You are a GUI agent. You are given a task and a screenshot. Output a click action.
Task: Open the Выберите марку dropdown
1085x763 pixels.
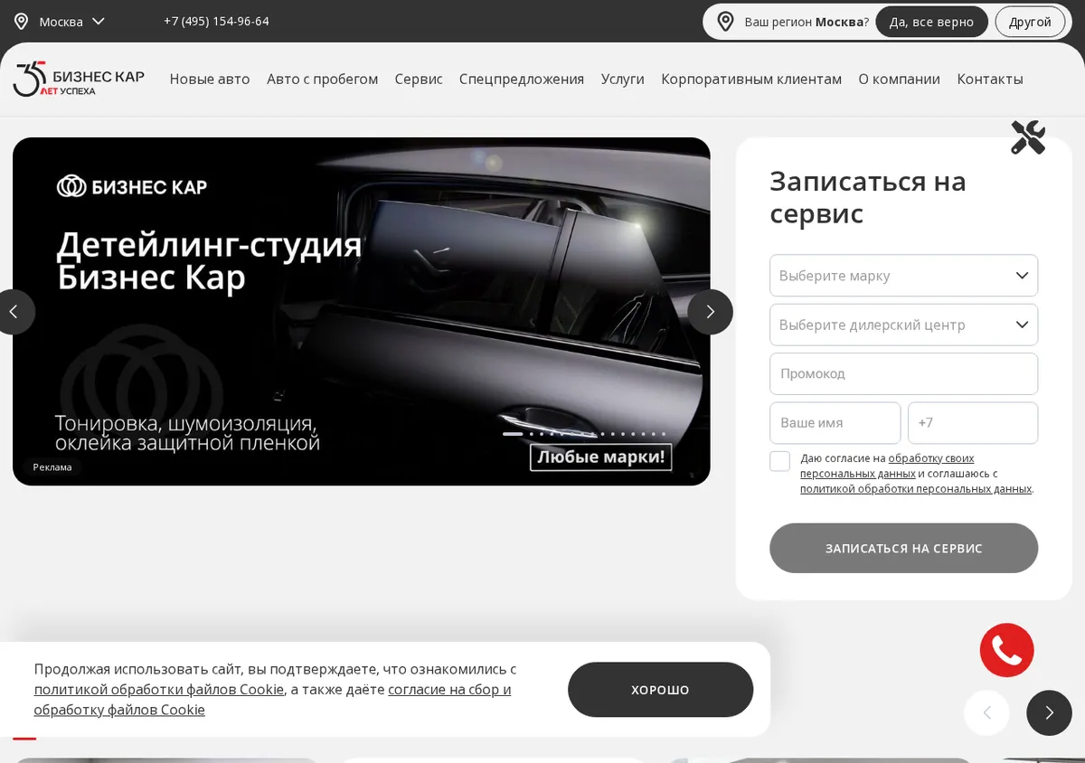coord(903,276)
